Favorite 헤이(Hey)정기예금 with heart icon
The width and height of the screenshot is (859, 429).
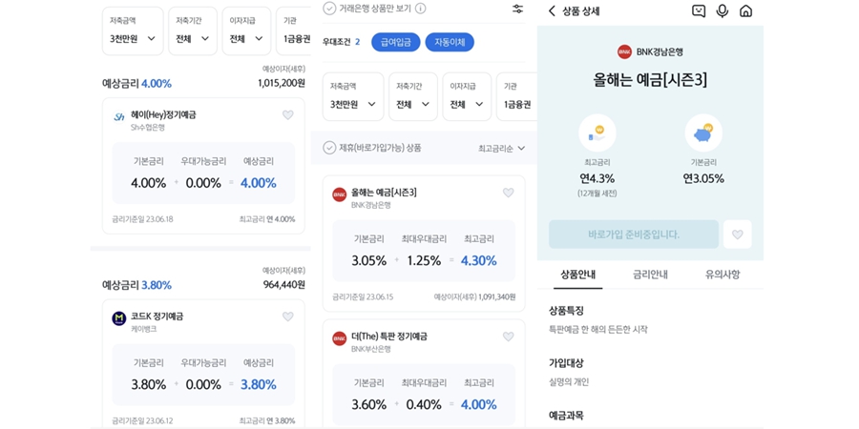(x=287, y=115)
